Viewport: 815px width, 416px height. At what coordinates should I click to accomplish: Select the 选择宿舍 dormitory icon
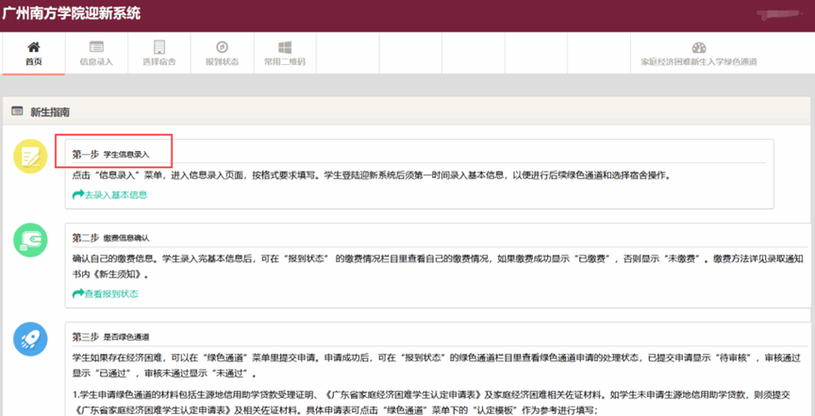click(x=158, y=47)
